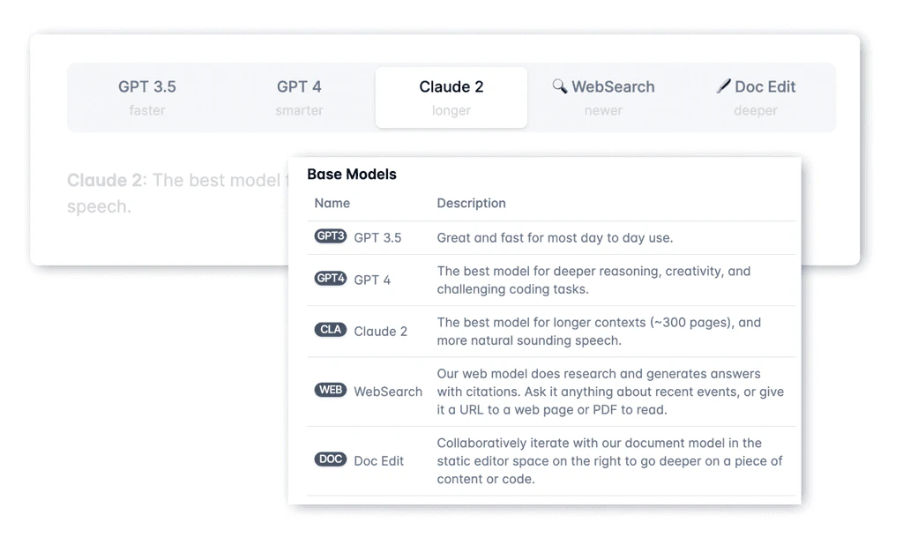Choose Claude 2 in the Base Models panel

(381, 330)
